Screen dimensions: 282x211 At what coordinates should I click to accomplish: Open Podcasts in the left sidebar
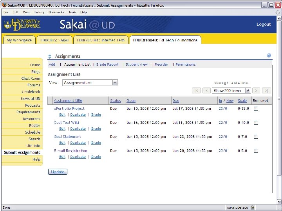[x=33, y=105]
